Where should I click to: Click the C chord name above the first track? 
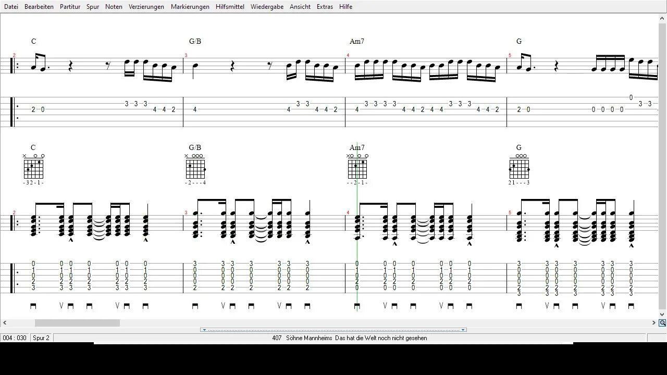tap(33, 41)
